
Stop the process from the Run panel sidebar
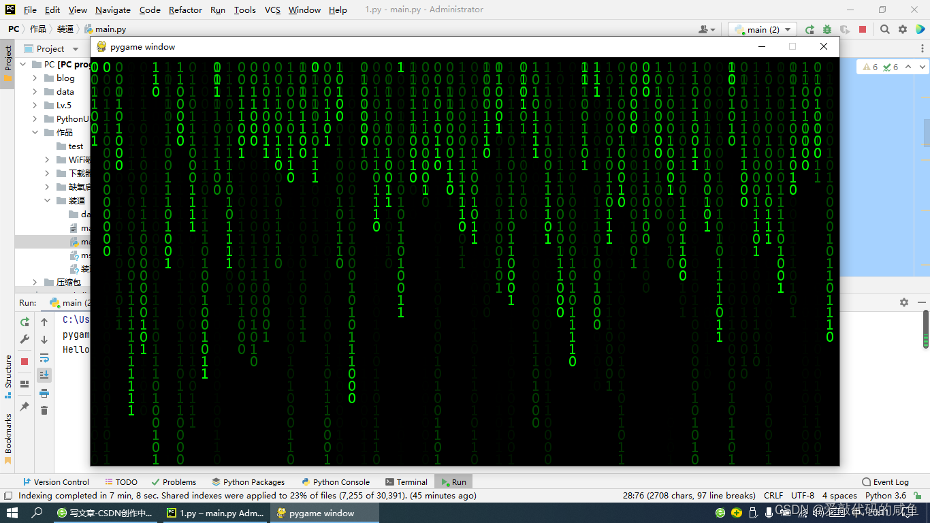(x=25, y=362)
